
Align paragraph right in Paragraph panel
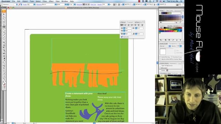128,25
